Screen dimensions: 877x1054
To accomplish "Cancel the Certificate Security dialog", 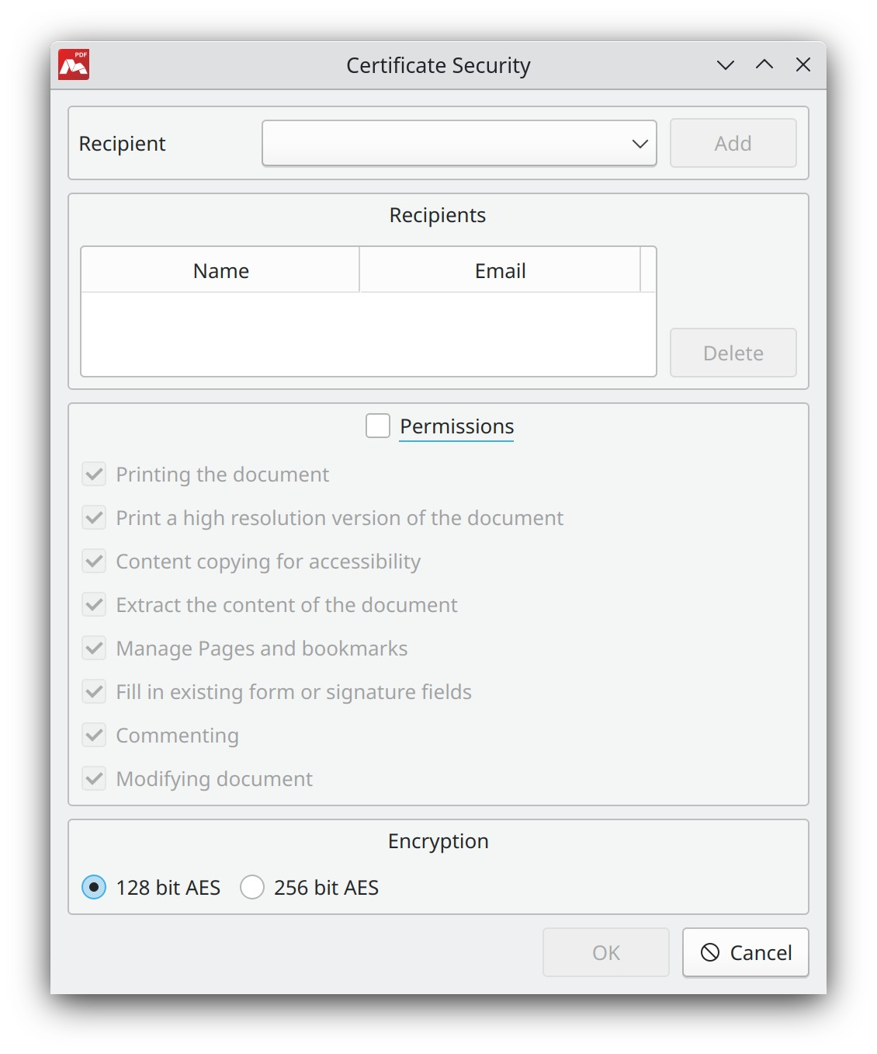I will (746, 952).
